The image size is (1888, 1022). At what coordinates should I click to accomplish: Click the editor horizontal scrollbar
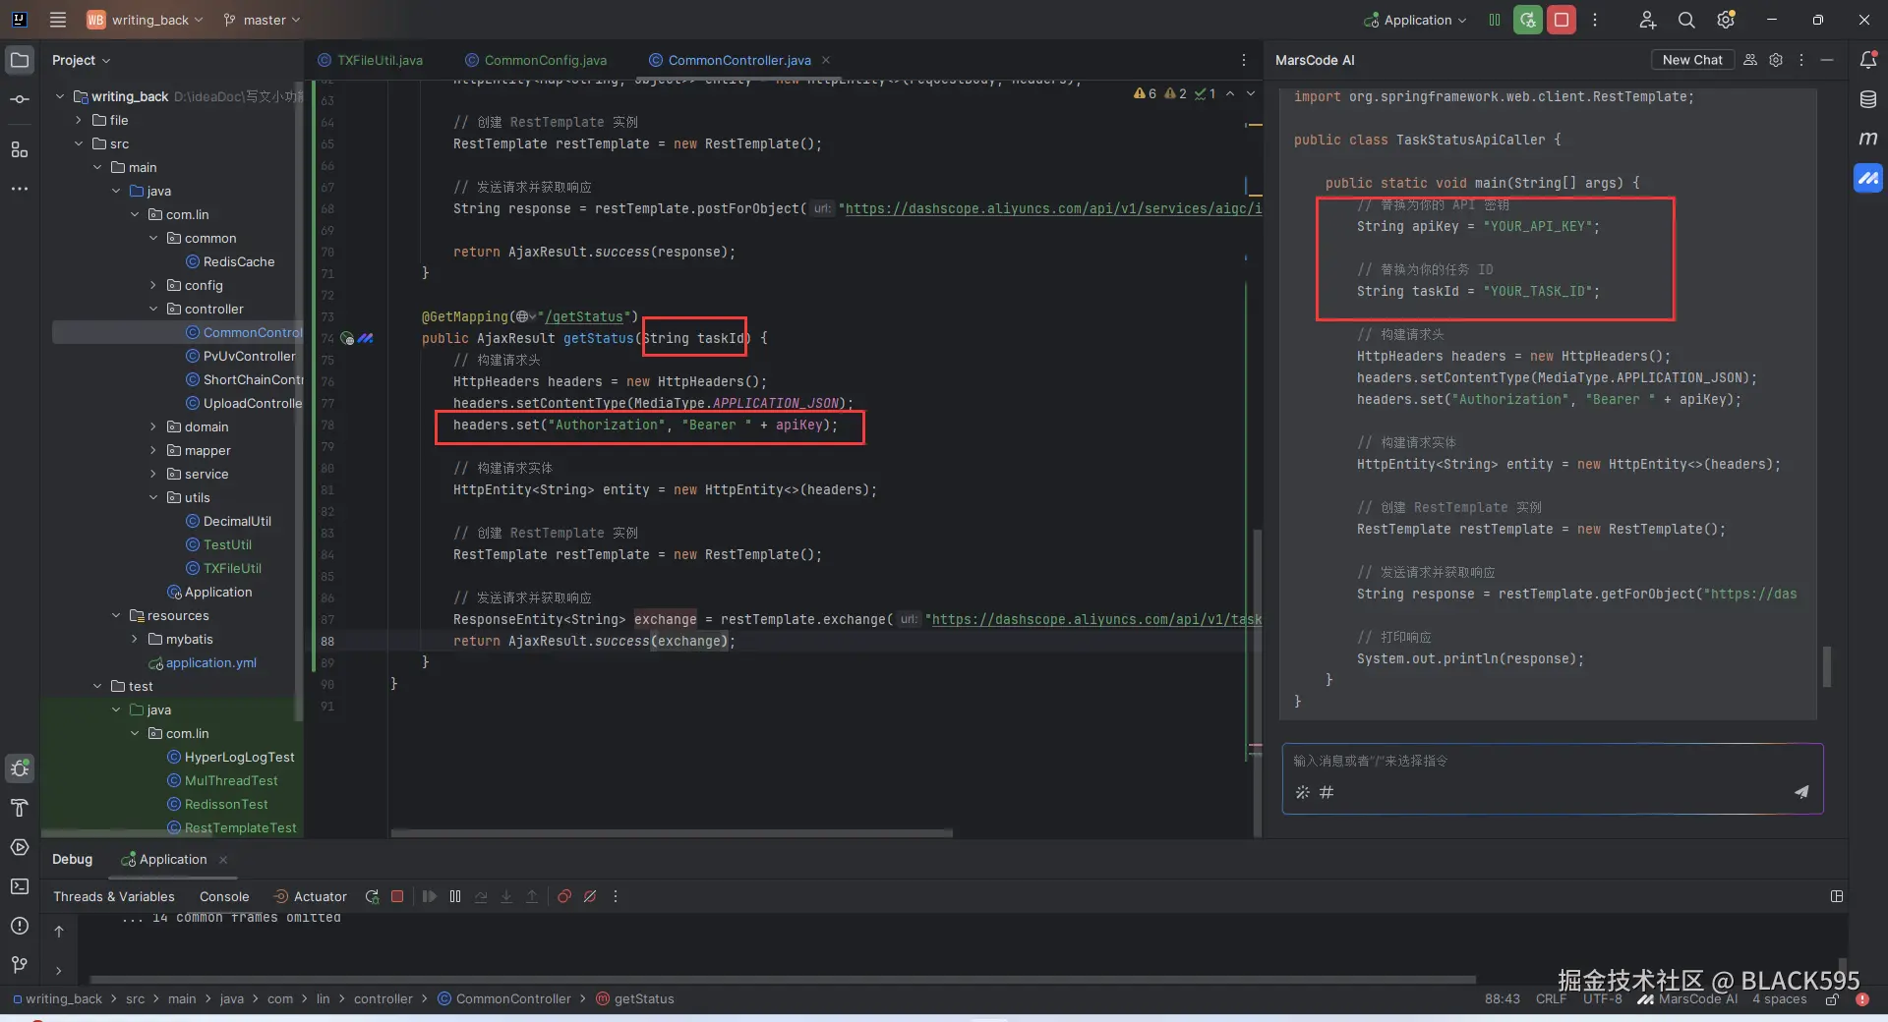(672, 833)
